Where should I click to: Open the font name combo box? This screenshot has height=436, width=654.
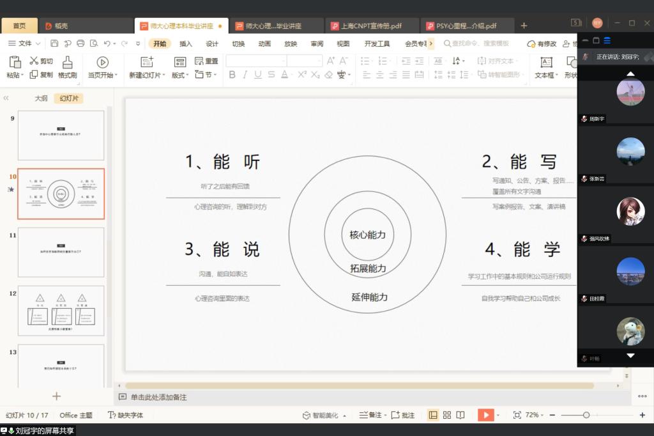tap(256, 61)
